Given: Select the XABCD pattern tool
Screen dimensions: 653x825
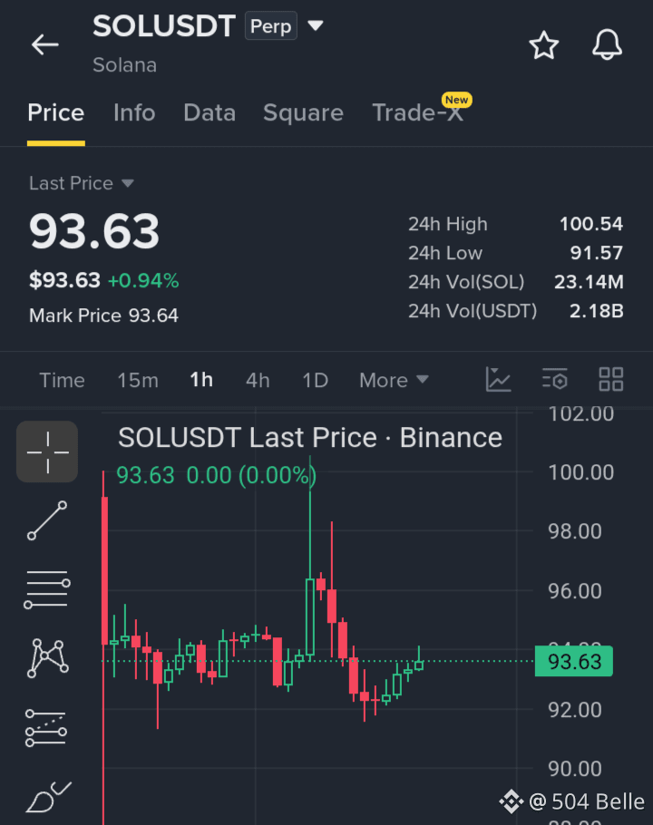Looking at the screenshot, I should [47, 658].
